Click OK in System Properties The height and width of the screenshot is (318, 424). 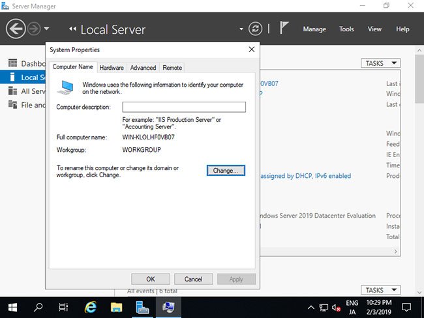[x=151, y=279]
